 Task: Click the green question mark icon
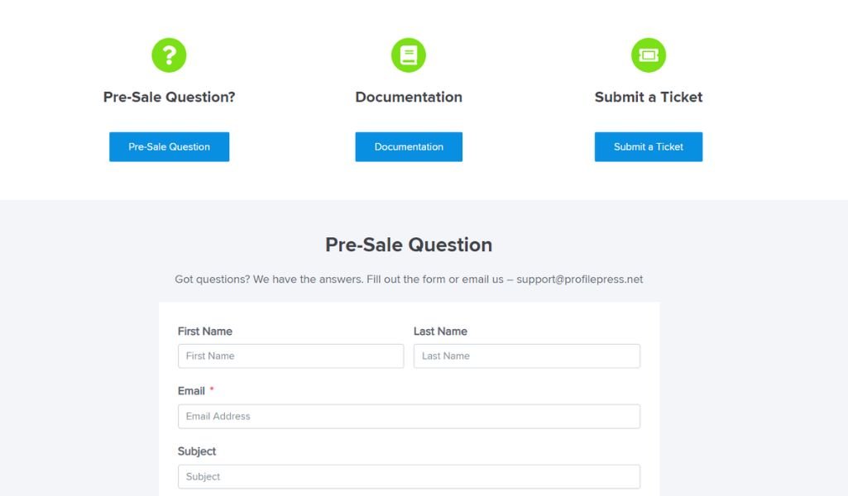[169, 55]
